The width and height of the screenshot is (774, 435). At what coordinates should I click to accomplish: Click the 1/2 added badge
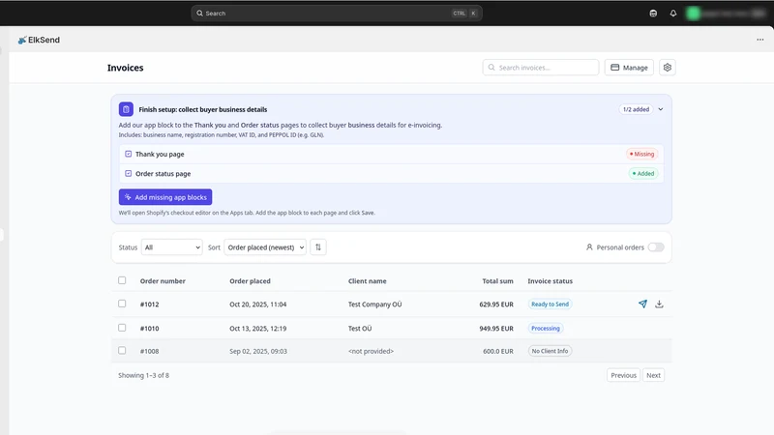[636, 109]
